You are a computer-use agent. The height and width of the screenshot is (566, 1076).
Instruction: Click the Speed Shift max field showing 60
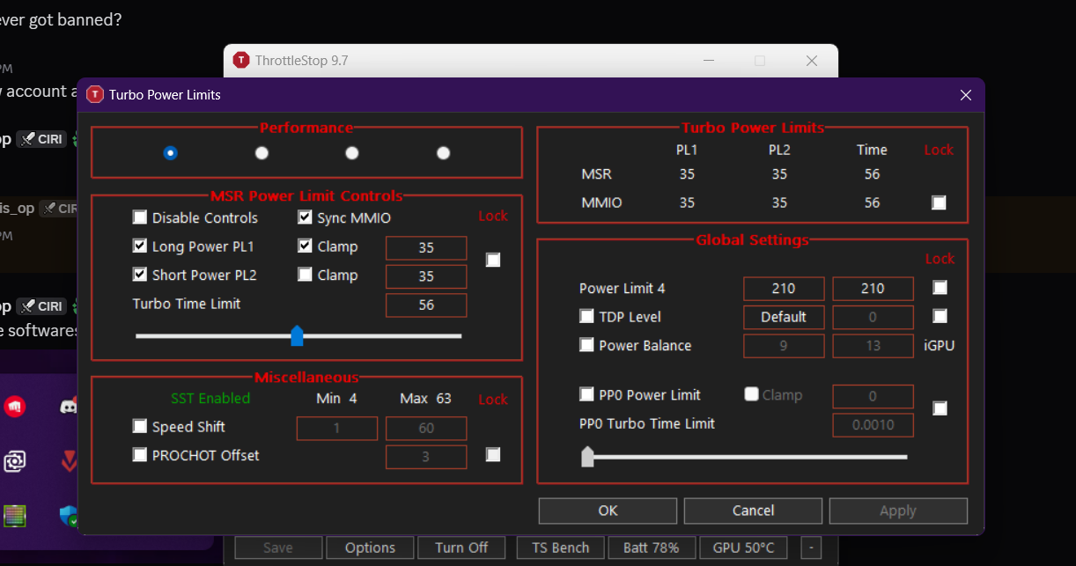click(x=426, y=429)
